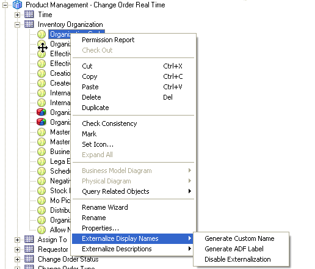Viewport: 315px width, 269px height.
Task: Select Cut from the context menu
Action: 87,66
